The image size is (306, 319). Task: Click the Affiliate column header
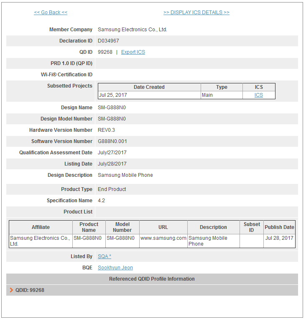(x=41, y=227)
